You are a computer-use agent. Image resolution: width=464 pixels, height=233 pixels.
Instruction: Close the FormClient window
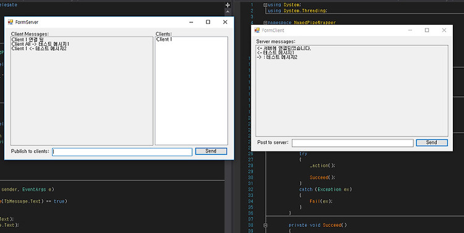tap(444, 30)
